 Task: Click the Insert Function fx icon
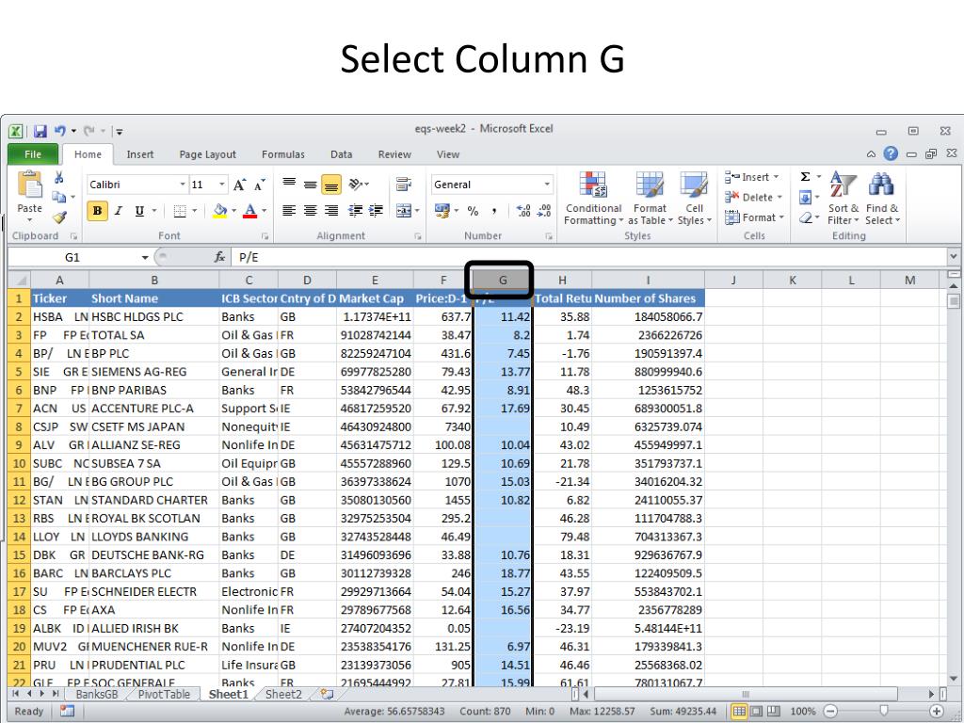pyautogui.click(x=220, y=257)
